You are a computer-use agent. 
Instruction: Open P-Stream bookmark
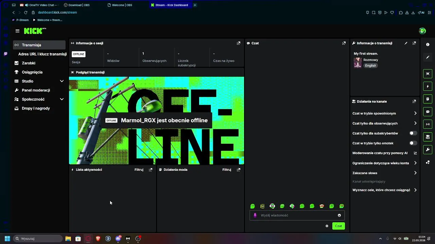20,20
